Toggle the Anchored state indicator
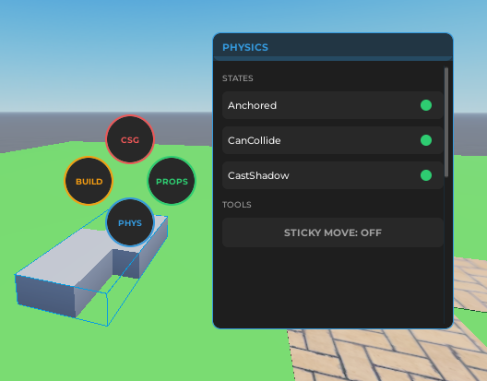487x381 pixels. 426,105
